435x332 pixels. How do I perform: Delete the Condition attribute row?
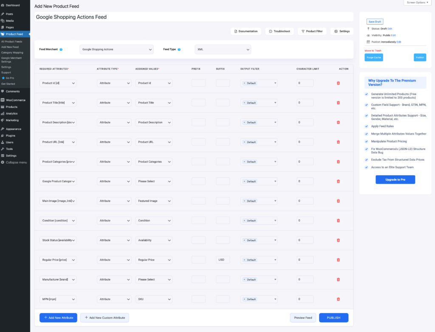[338, 220]
